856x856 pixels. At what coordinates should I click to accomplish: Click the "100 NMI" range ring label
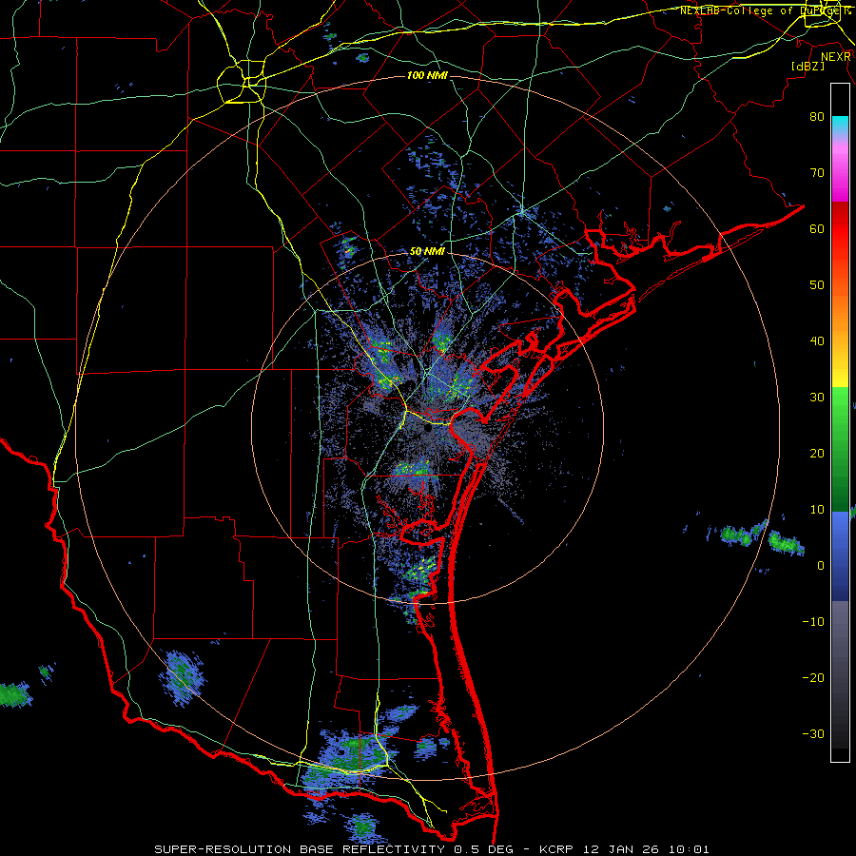pyautogui.click(x=427, y=75)
